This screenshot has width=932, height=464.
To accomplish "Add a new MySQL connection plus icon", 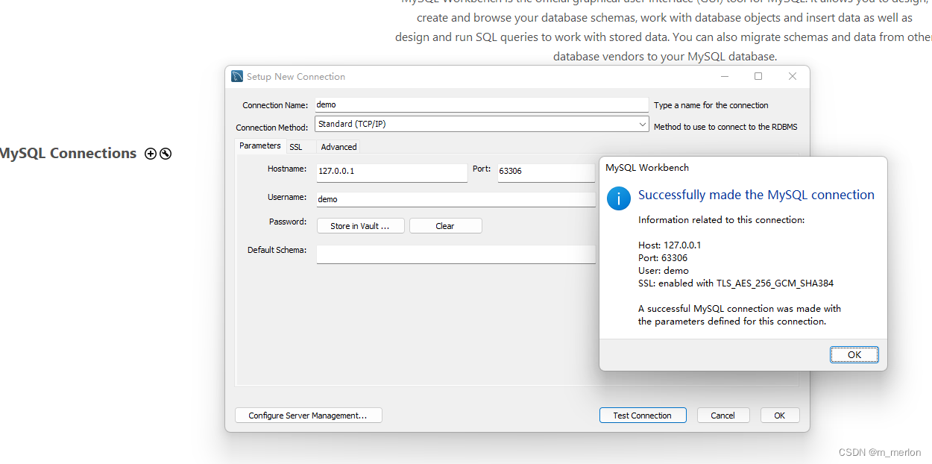I will click(151, 154).
